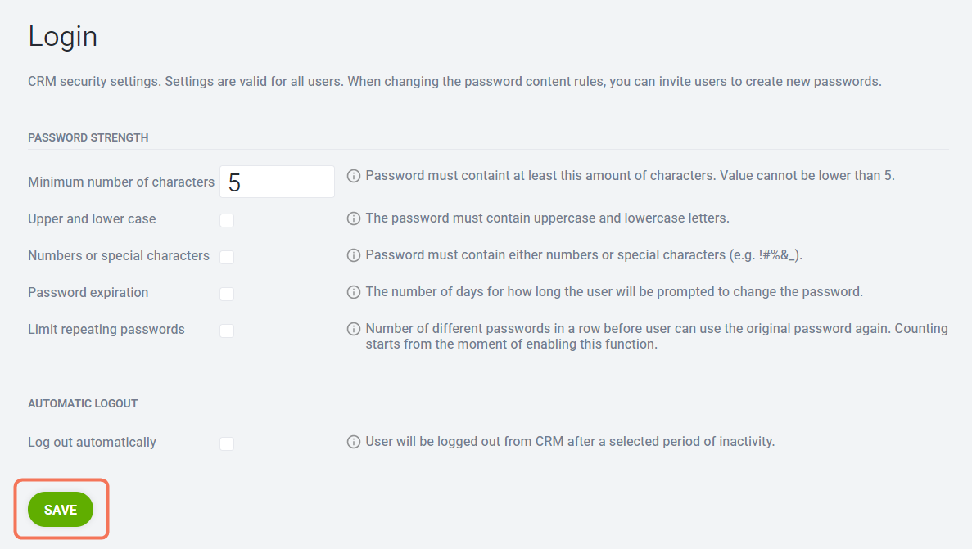Screen dimensions: 972x549
Task: Click info icon for numbers or special characters
Action: point(353,255)
